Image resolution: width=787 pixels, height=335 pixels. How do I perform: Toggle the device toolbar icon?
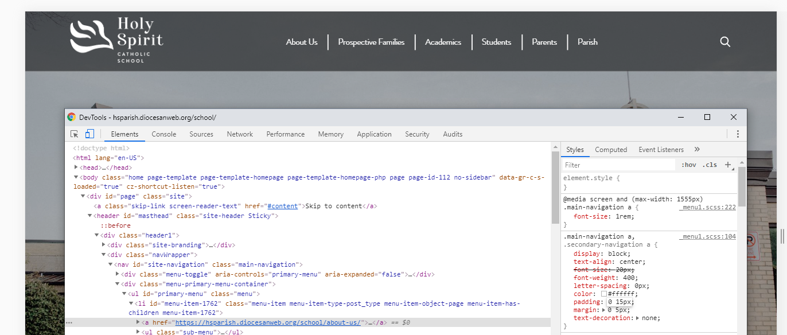click(x=89, y=134)
